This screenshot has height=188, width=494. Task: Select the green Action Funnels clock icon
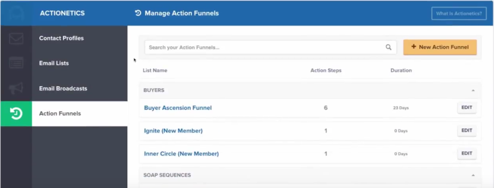(x=16, y=114)
